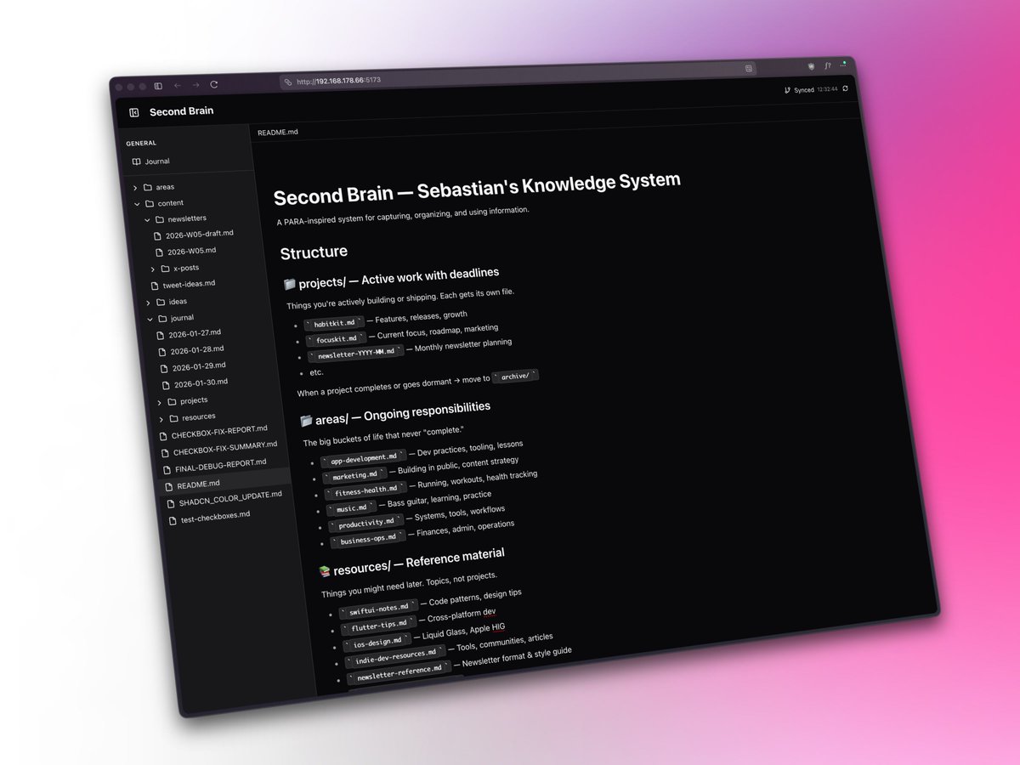This screenshot has height=765, width=1020.
Task: Select the areas folder icon
Action: [147, 187]
